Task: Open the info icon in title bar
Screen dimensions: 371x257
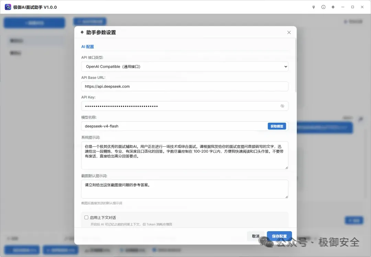Action: point(323,7)
